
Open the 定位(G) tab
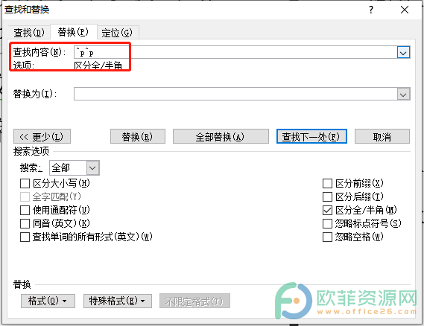[117, 33]
